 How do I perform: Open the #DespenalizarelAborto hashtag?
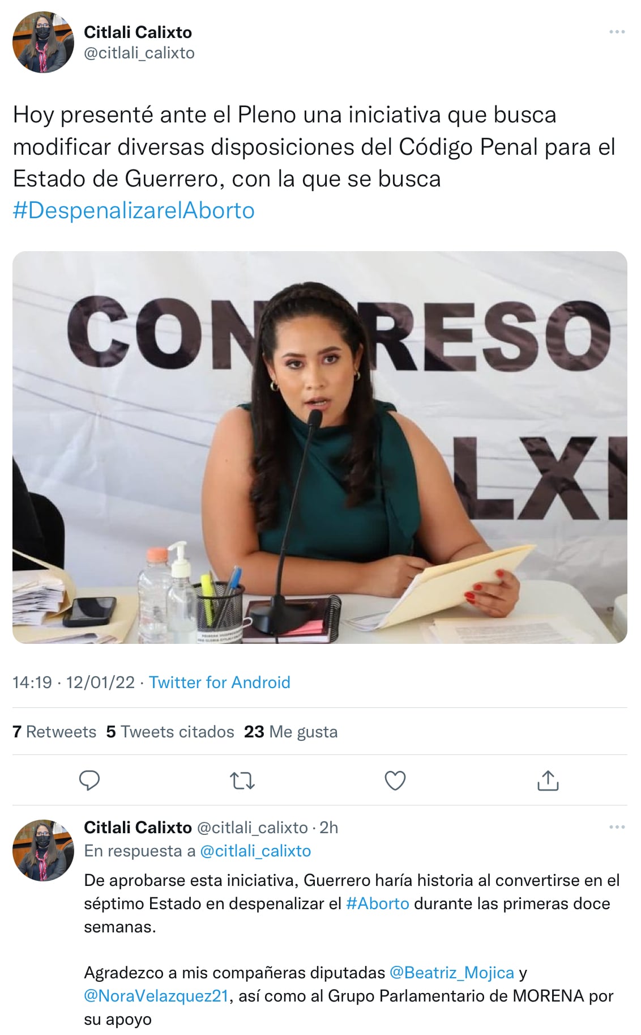(x=134, y=210)
